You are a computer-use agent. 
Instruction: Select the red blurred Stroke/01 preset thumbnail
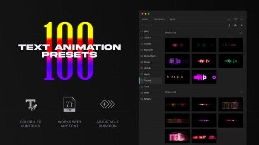(177, 45)
